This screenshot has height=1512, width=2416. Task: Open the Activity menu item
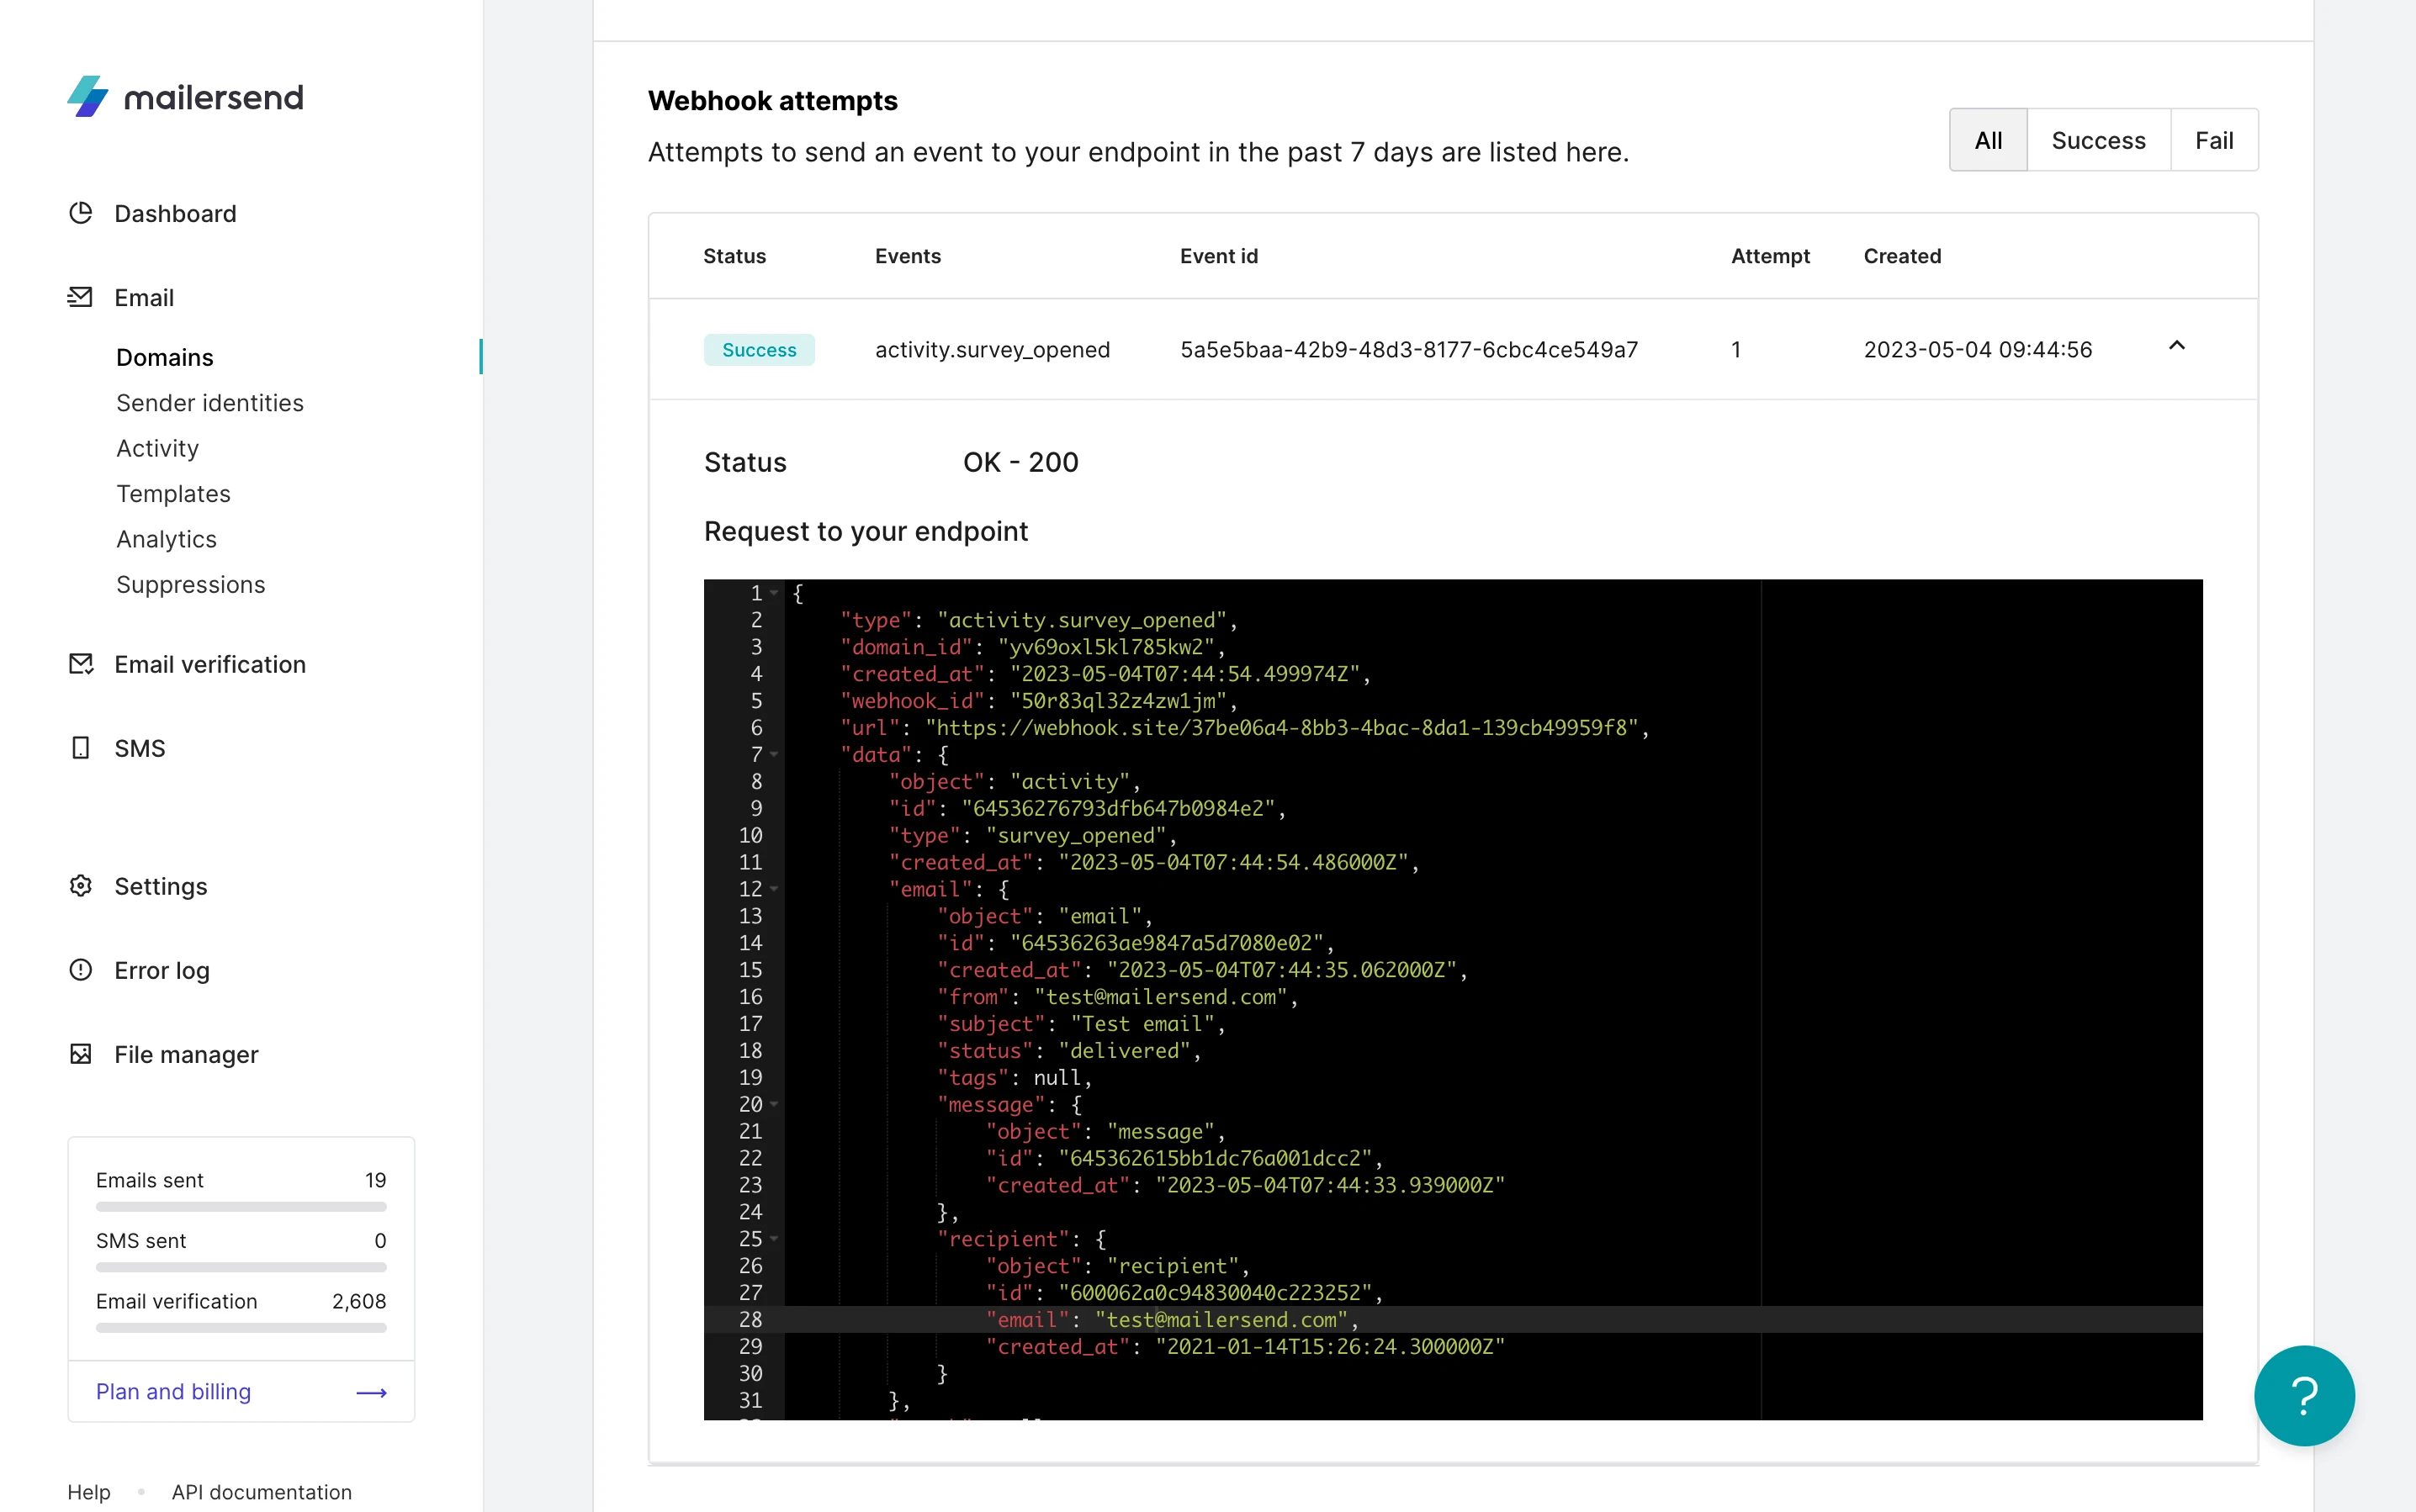pyautogui.click(x=157, y=448)
